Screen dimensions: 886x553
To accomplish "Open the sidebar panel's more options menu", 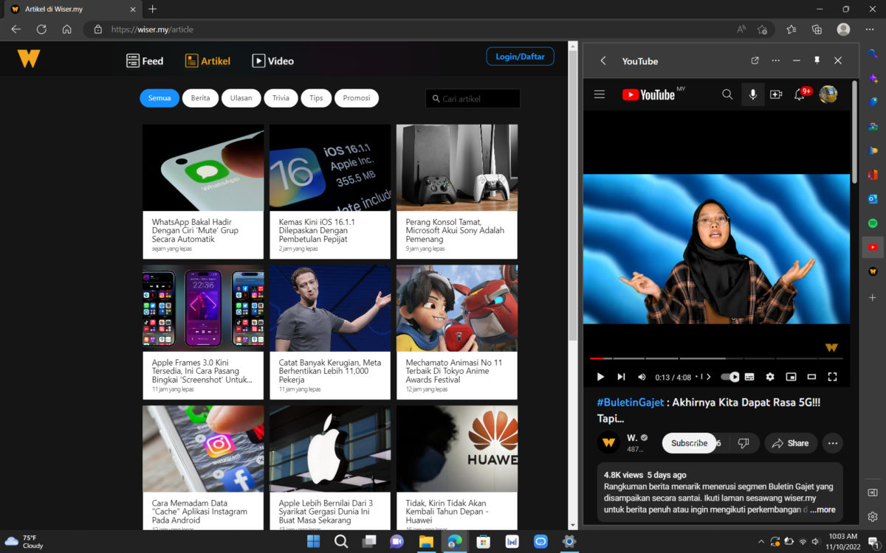I will [775, 60].
